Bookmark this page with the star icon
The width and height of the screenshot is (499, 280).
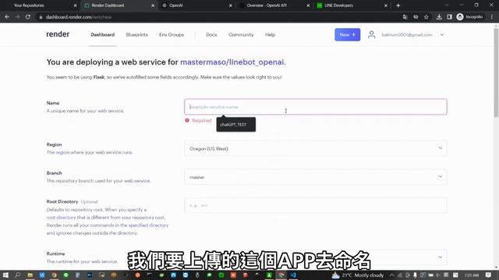[x=426, y=17]
